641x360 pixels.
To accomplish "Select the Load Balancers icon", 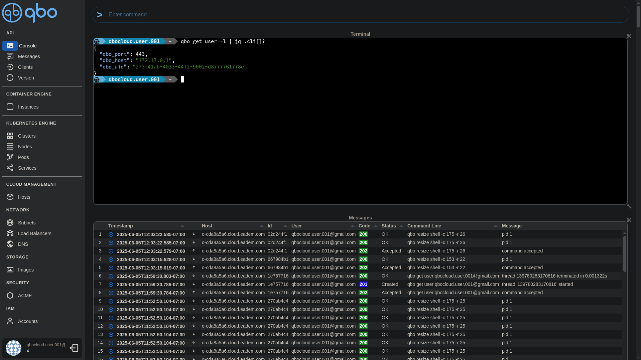I will click(x=10, y=233).
